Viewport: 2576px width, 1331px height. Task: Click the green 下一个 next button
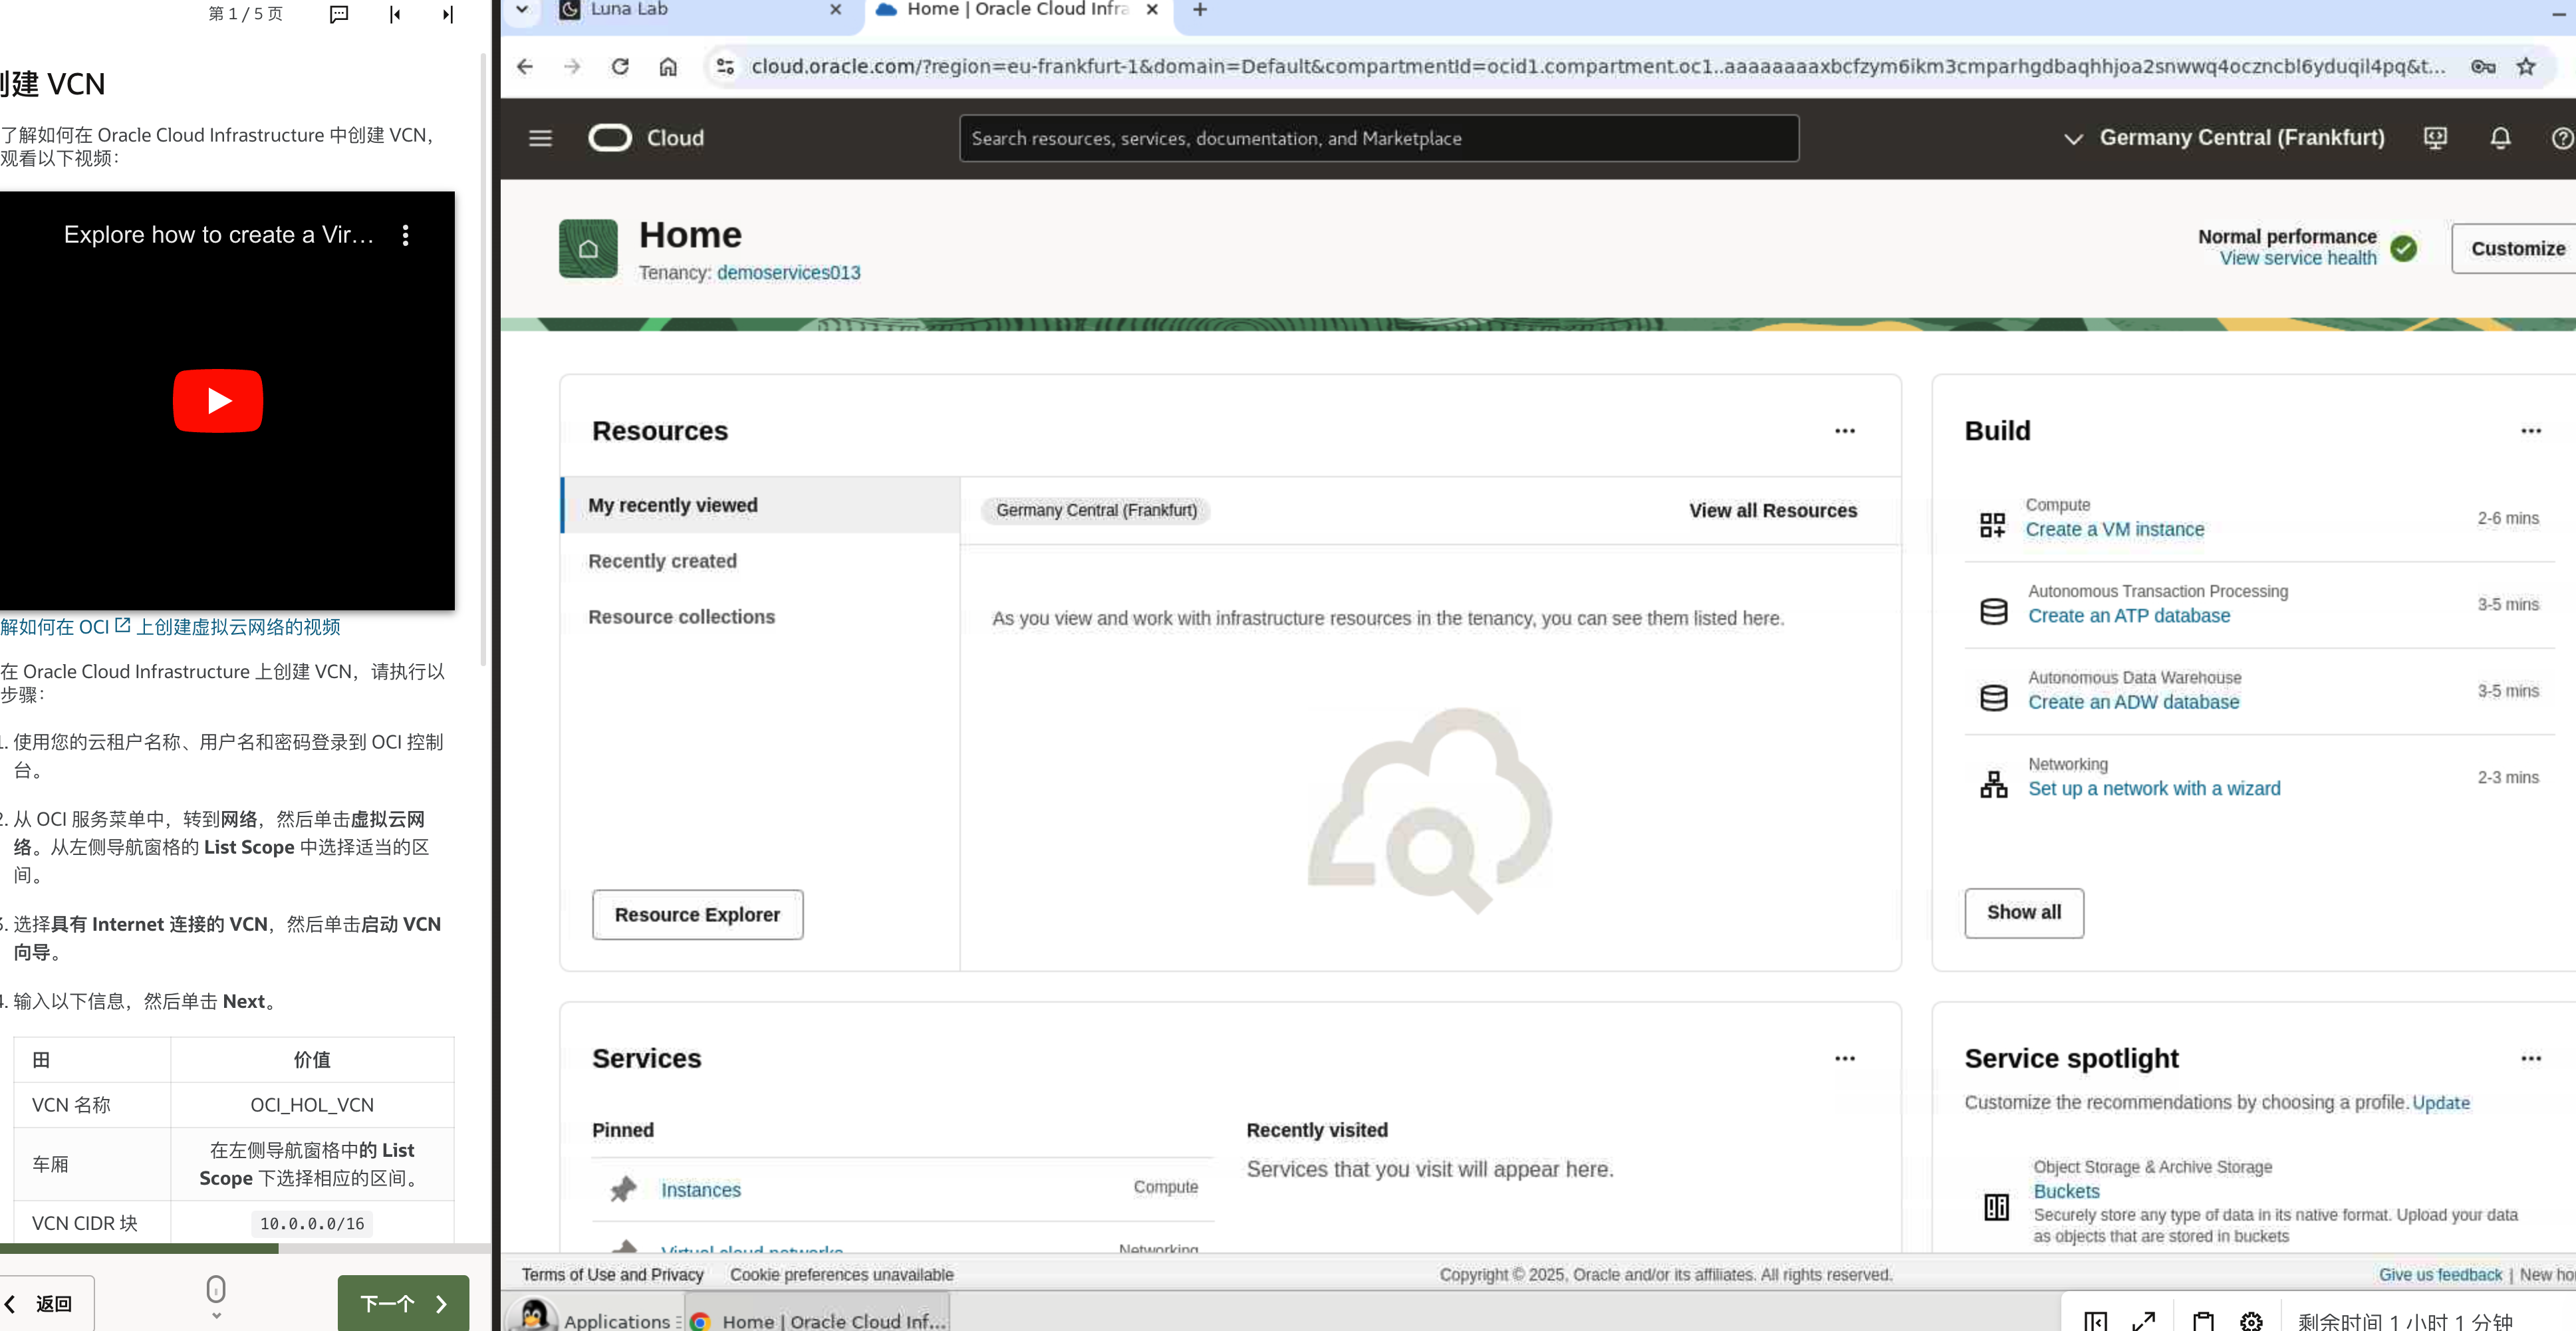click(x=402, y=1303)
